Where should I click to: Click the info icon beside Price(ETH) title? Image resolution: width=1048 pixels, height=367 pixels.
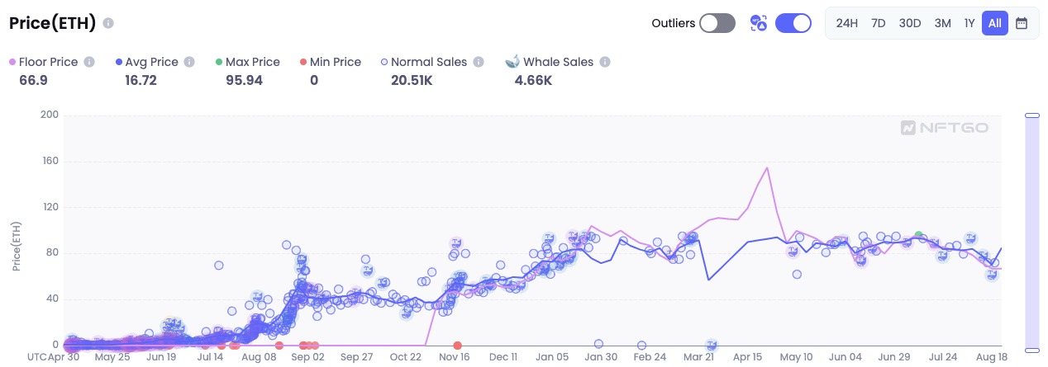(x=109, y=23)
